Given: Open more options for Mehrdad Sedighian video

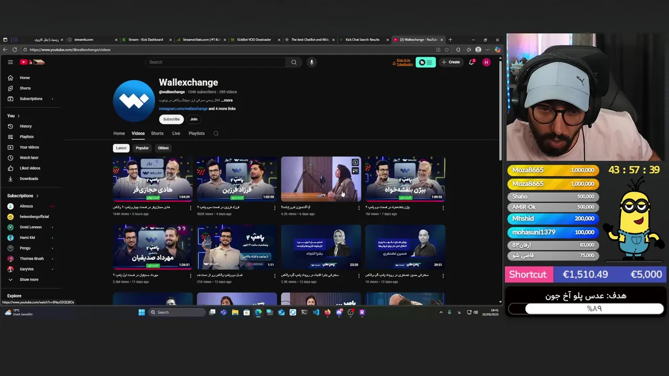Looking at the screenshot, I should pyautogui.click(x=190, y=276).
